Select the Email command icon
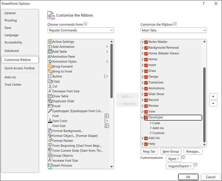The width and height of the screenshot is (222, 181). (x=50, y=106)
